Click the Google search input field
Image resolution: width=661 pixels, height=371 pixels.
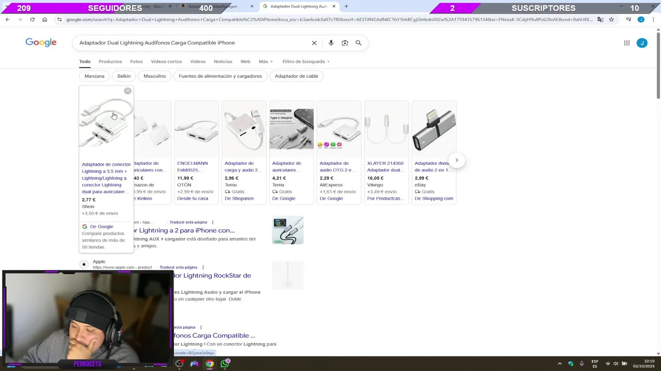point(194,43)
